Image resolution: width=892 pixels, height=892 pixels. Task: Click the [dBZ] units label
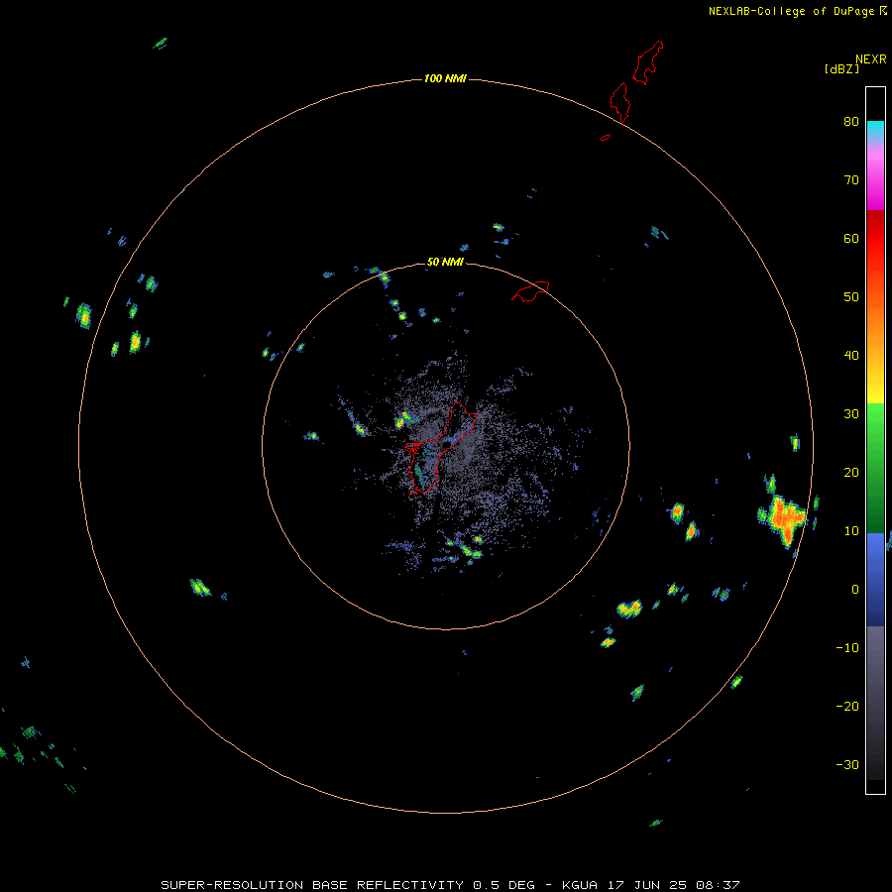click(841, 69)
